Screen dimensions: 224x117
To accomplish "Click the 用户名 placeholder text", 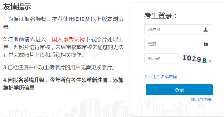I will 154,30.
